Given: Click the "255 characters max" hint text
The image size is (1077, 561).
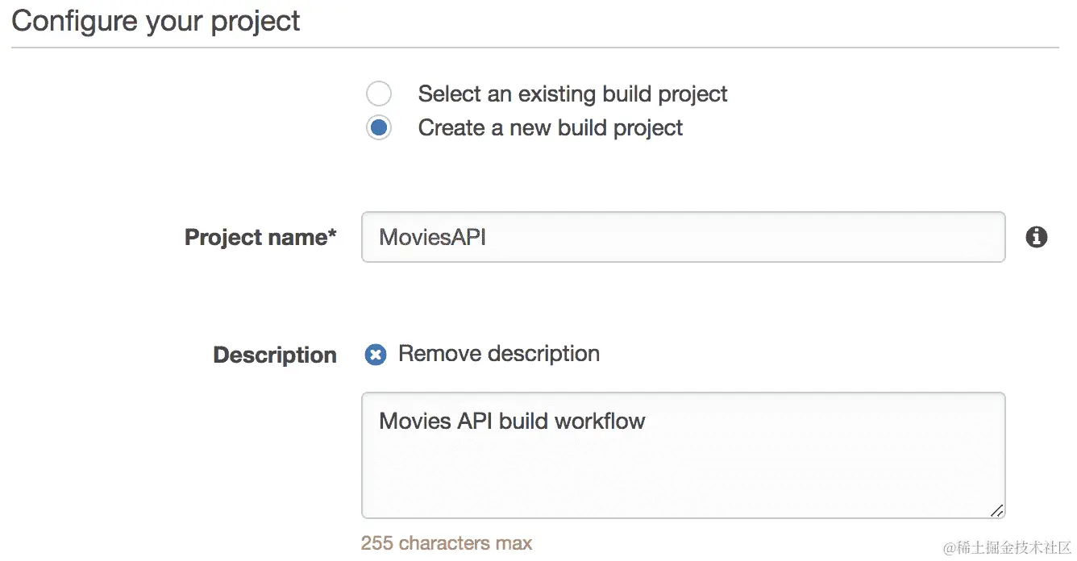Looking at the screenshot, I should (447, 543).
